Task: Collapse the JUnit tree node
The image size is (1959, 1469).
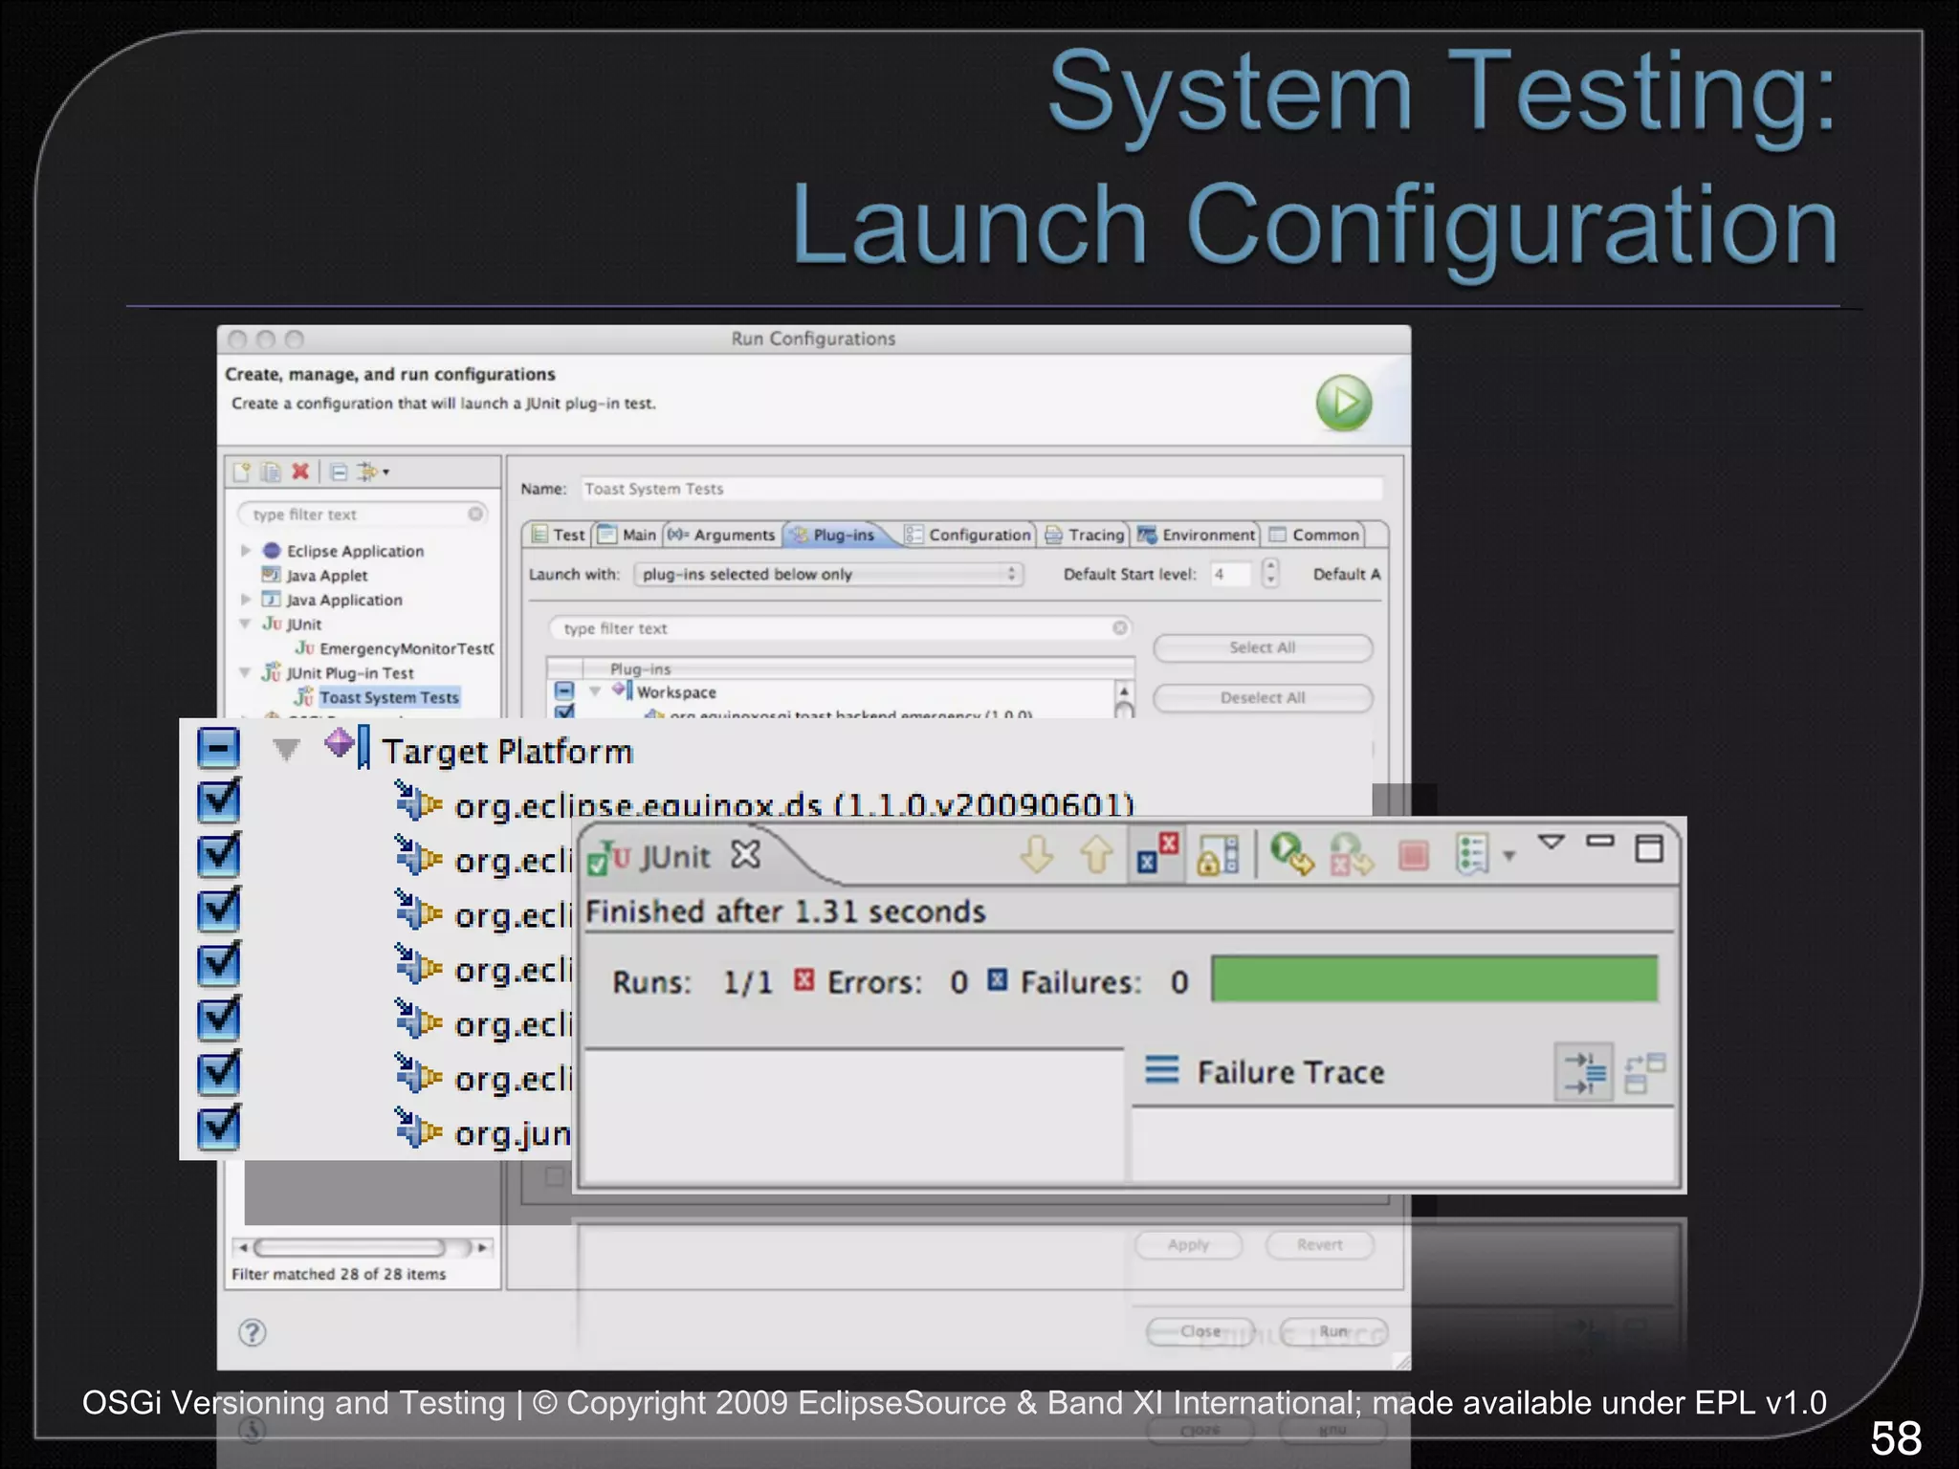Action: tap(245, 625)
